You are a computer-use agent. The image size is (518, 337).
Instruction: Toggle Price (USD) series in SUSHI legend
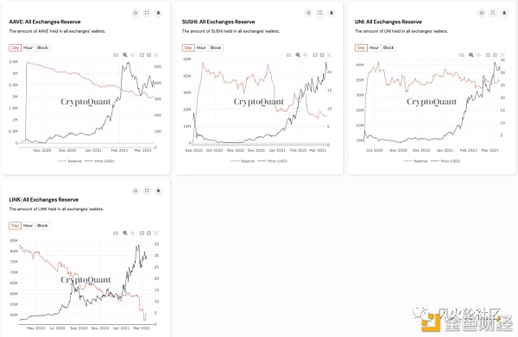[x=273, y=161]
